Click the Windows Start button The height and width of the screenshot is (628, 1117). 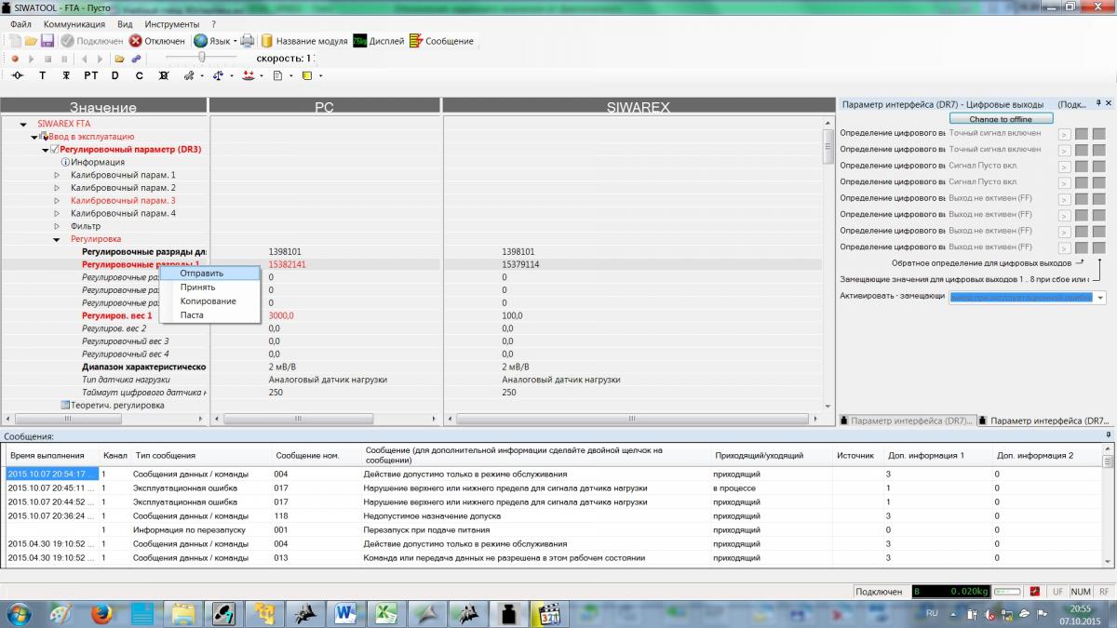click(x=19, y=614)
